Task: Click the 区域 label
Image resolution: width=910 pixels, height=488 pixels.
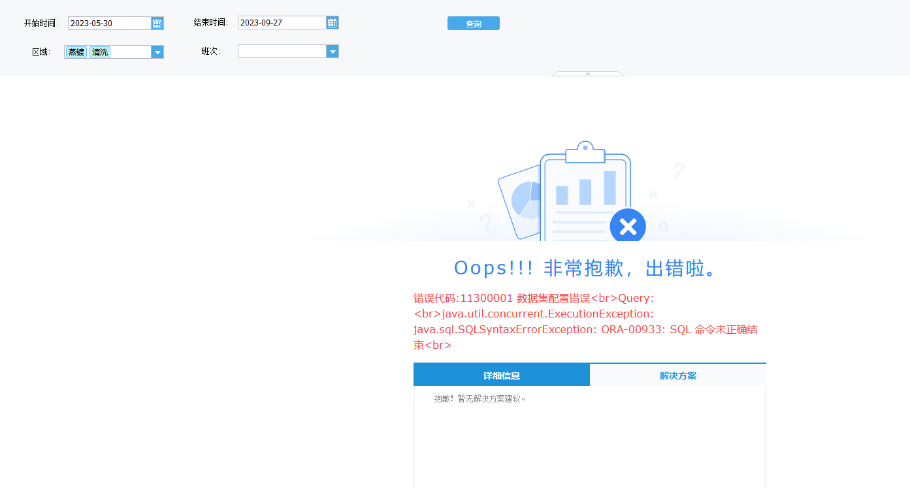Action: pyautogui.click(x=41, y=52)
